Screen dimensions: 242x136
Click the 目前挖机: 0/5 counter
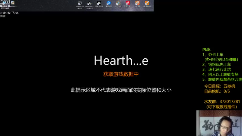point(217,92)
